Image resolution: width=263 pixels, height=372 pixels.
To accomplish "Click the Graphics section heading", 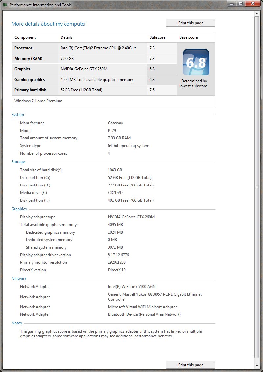I will point(19,209).
